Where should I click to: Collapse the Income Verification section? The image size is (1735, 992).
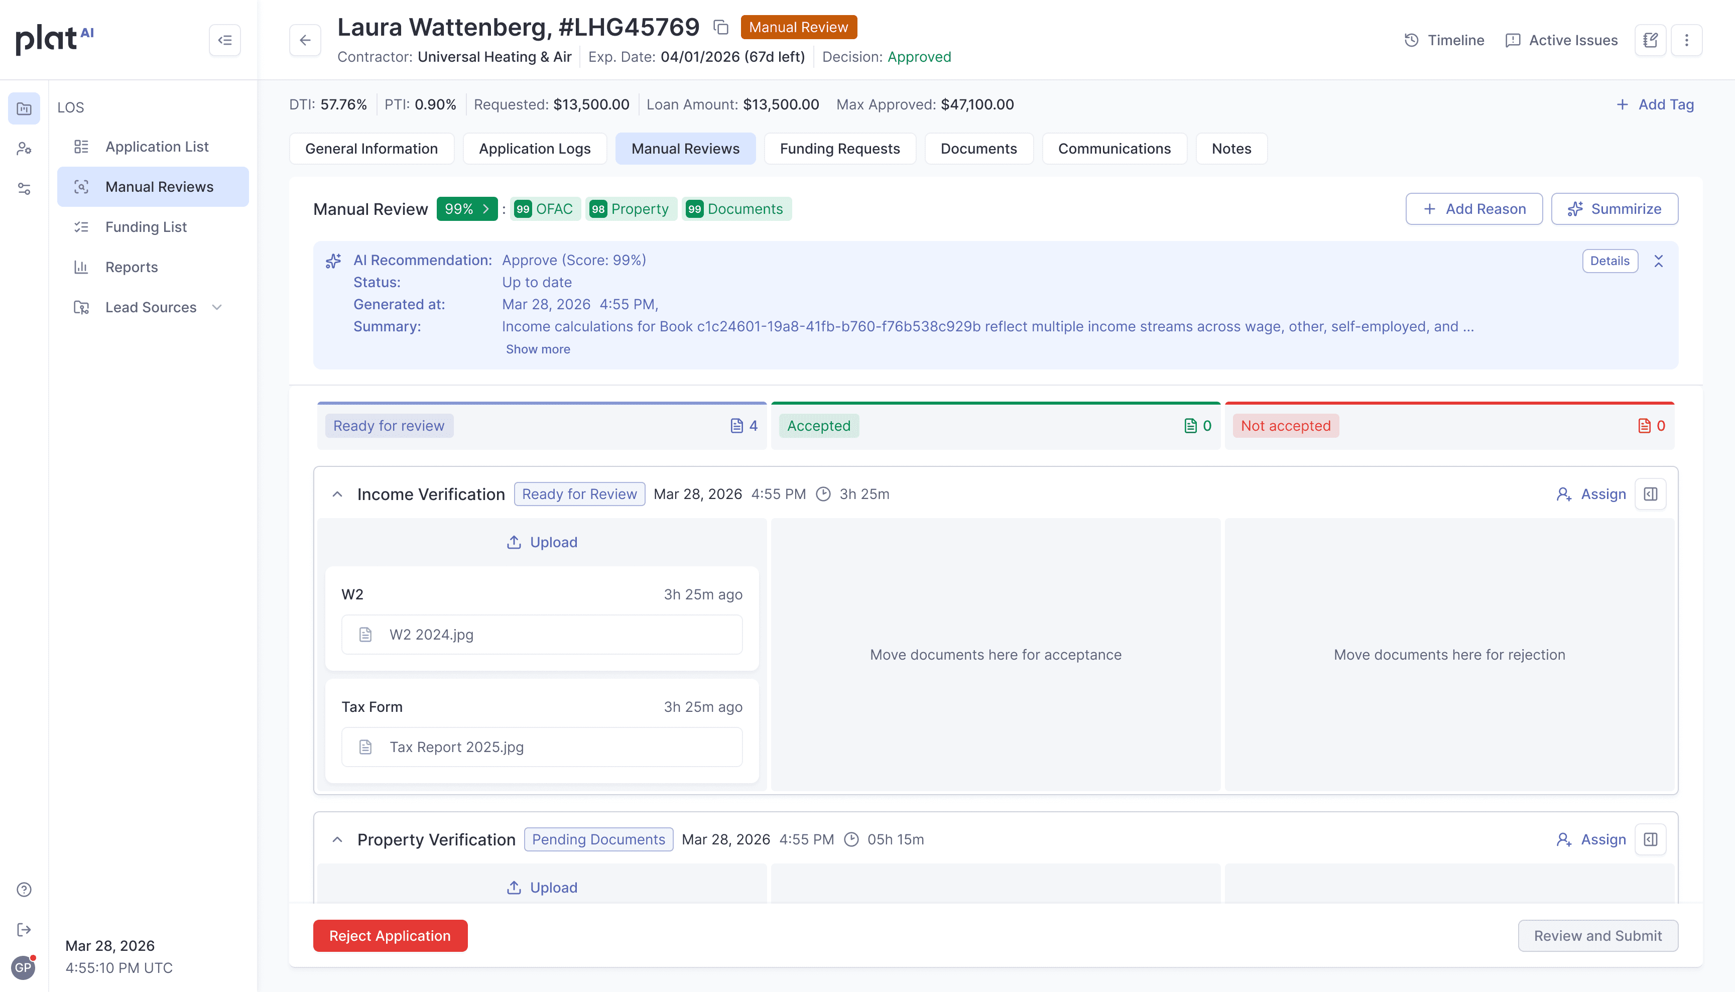pyautogui.click(x=337, y=494)
